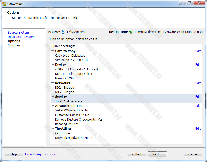The image size is (207, 162).
Task: Click the Conversion app icon in title bar
Action: point(4,4)
